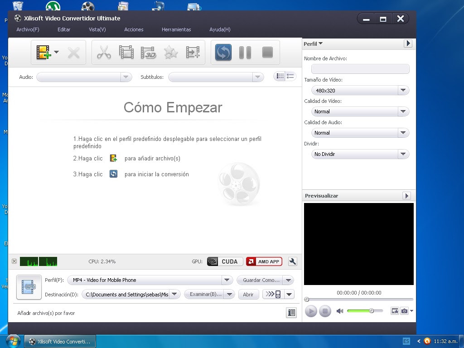Open the Editar menu
The height and width of the screenshot is (348, 464).
(x=64, y=29)
